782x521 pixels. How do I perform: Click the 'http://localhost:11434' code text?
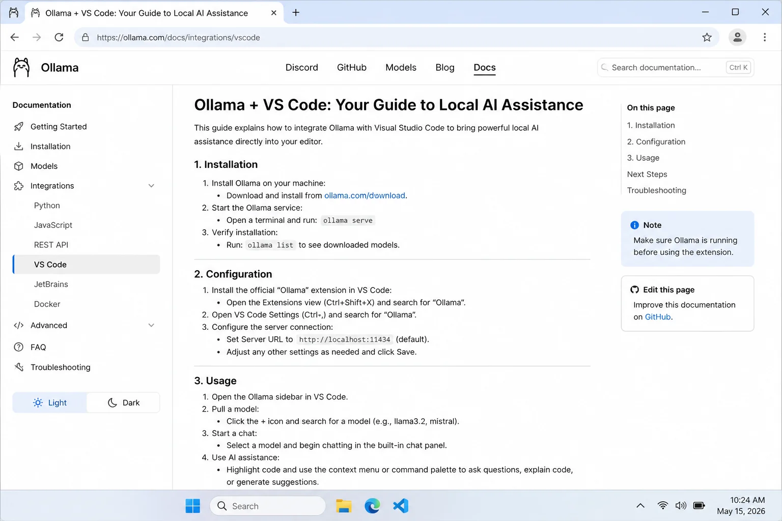coord(345,339)
